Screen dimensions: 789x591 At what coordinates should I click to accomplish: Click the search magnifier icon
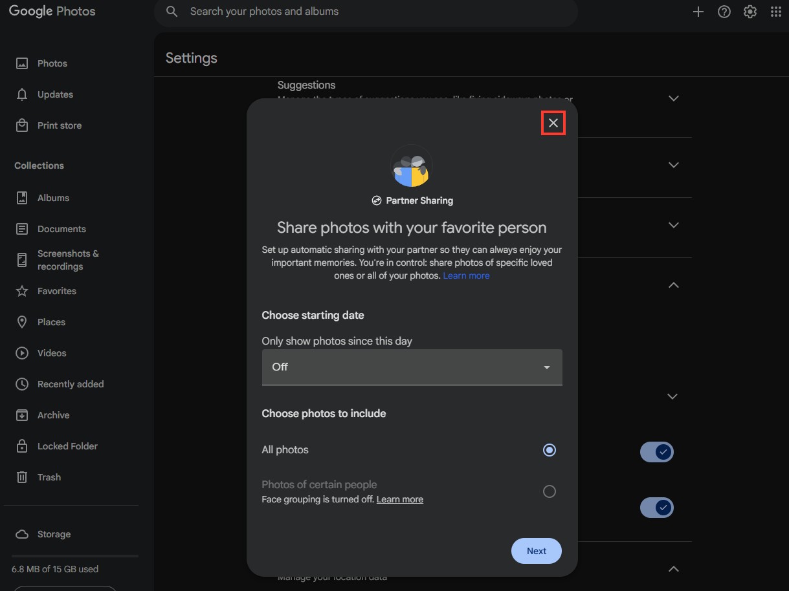172,12
